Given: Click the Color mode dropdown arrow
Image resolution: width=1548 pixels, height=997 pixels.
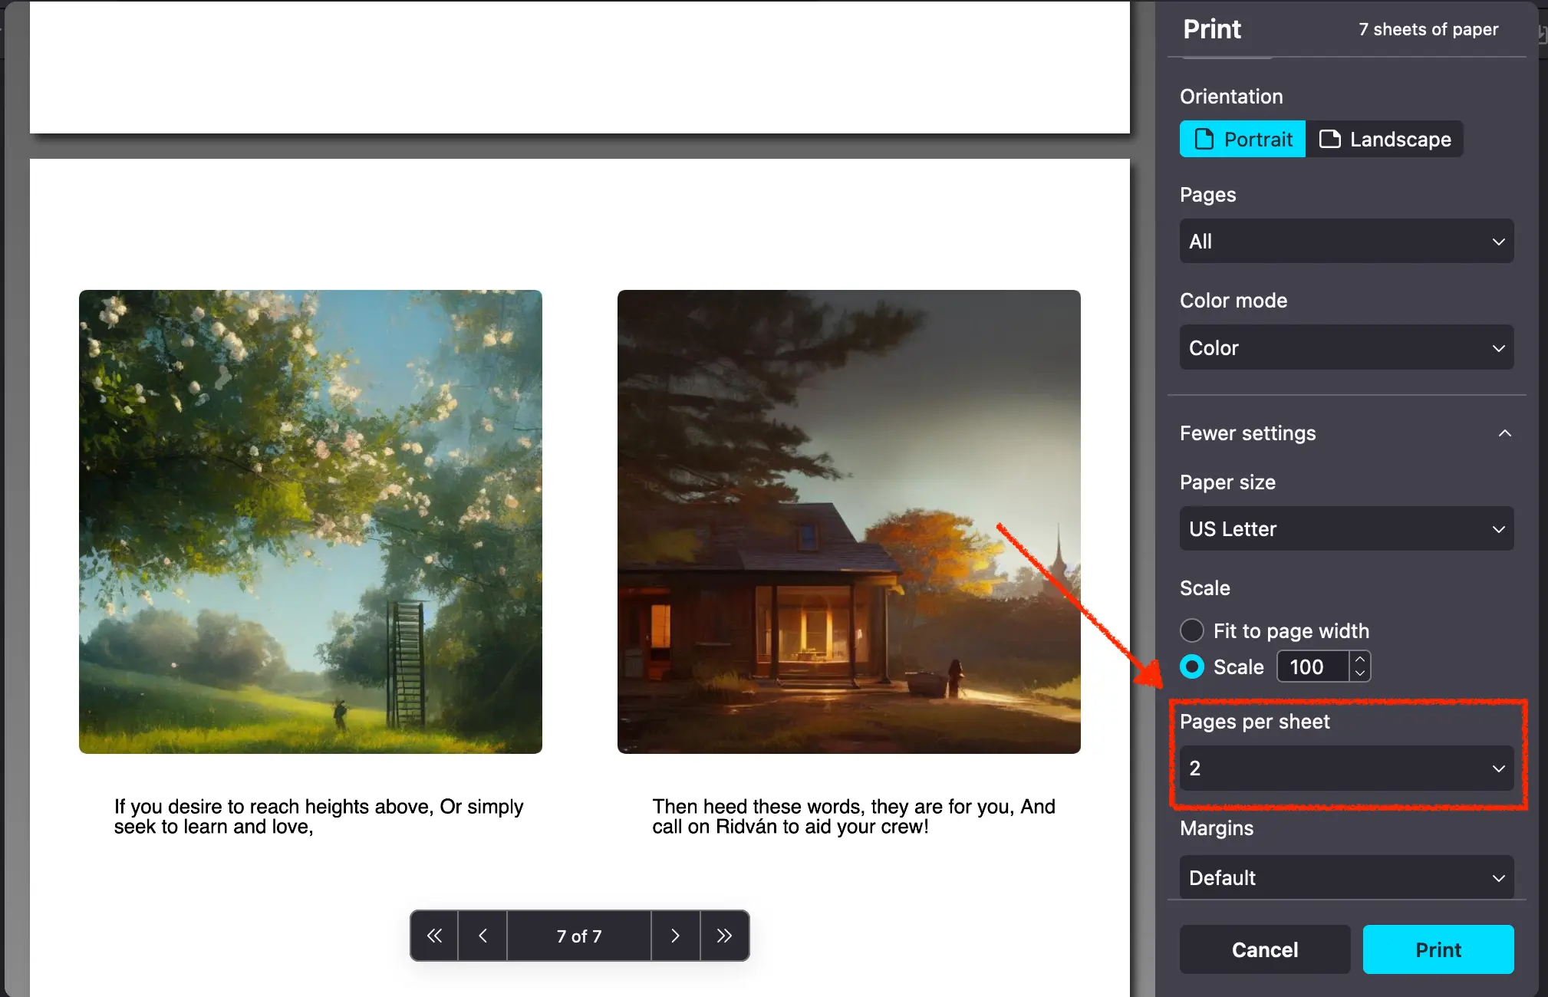Looking at the screenshot, I should (1500, 347).
